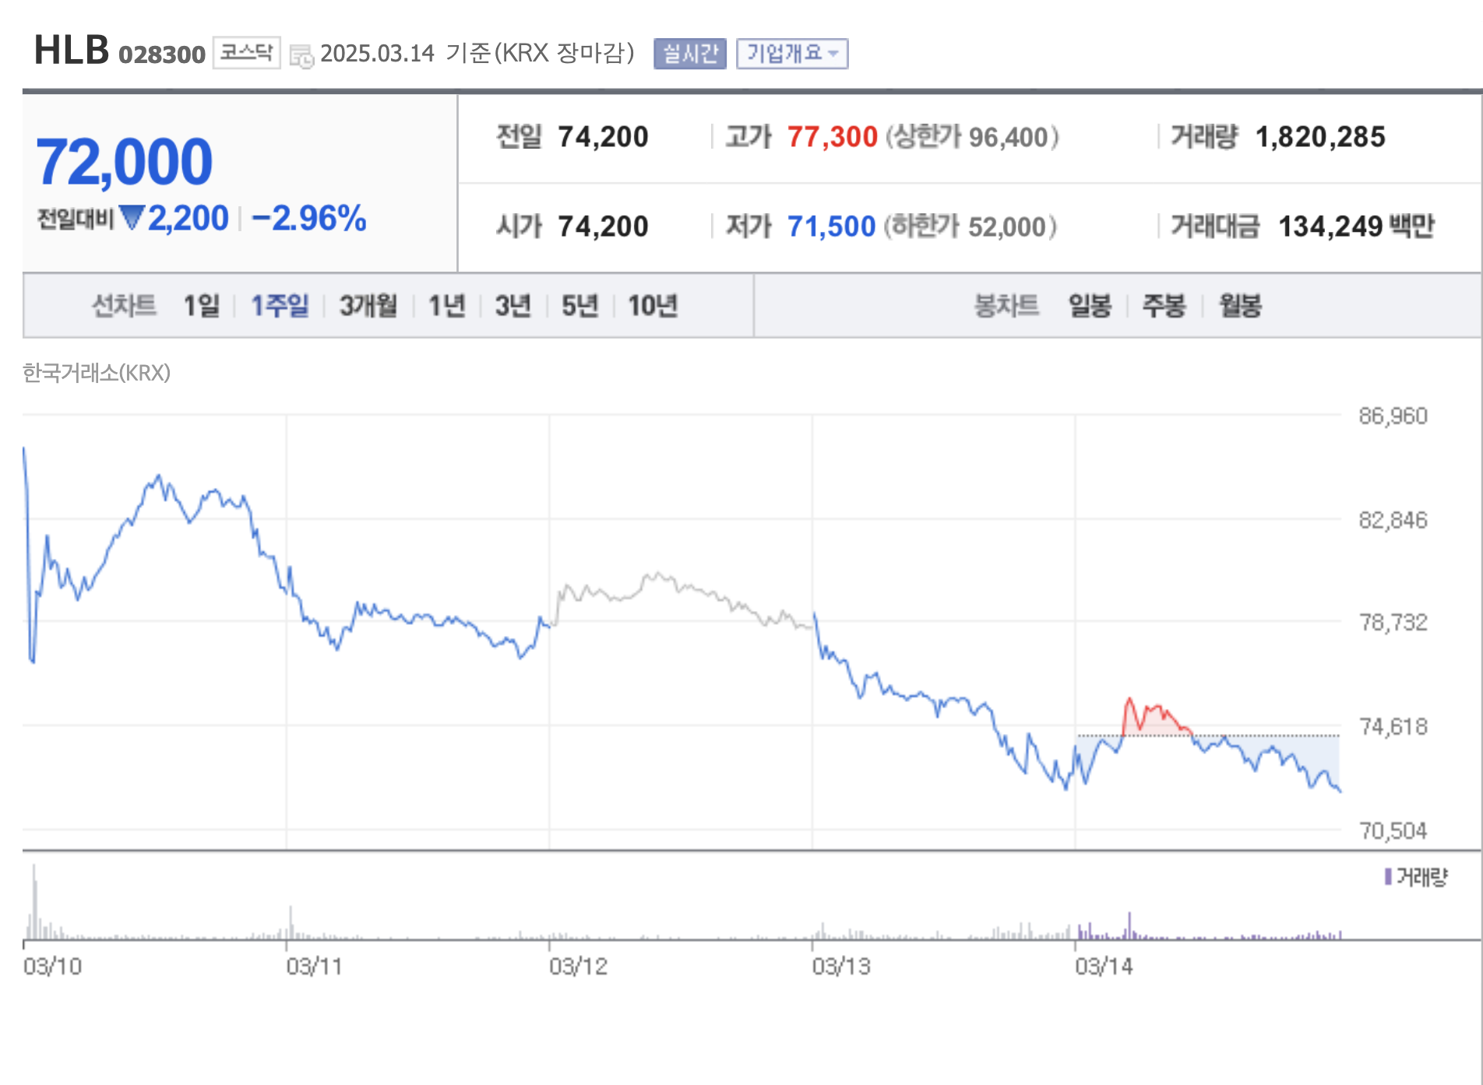Click the purple 거래량 legend marker
The width and height of the screenshot is (1483, 1085).
[1388, 877]
